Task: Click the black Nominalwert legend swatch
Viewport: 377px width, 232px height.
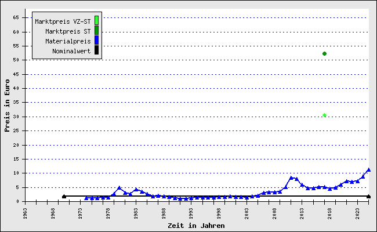Action: [97, 50]
